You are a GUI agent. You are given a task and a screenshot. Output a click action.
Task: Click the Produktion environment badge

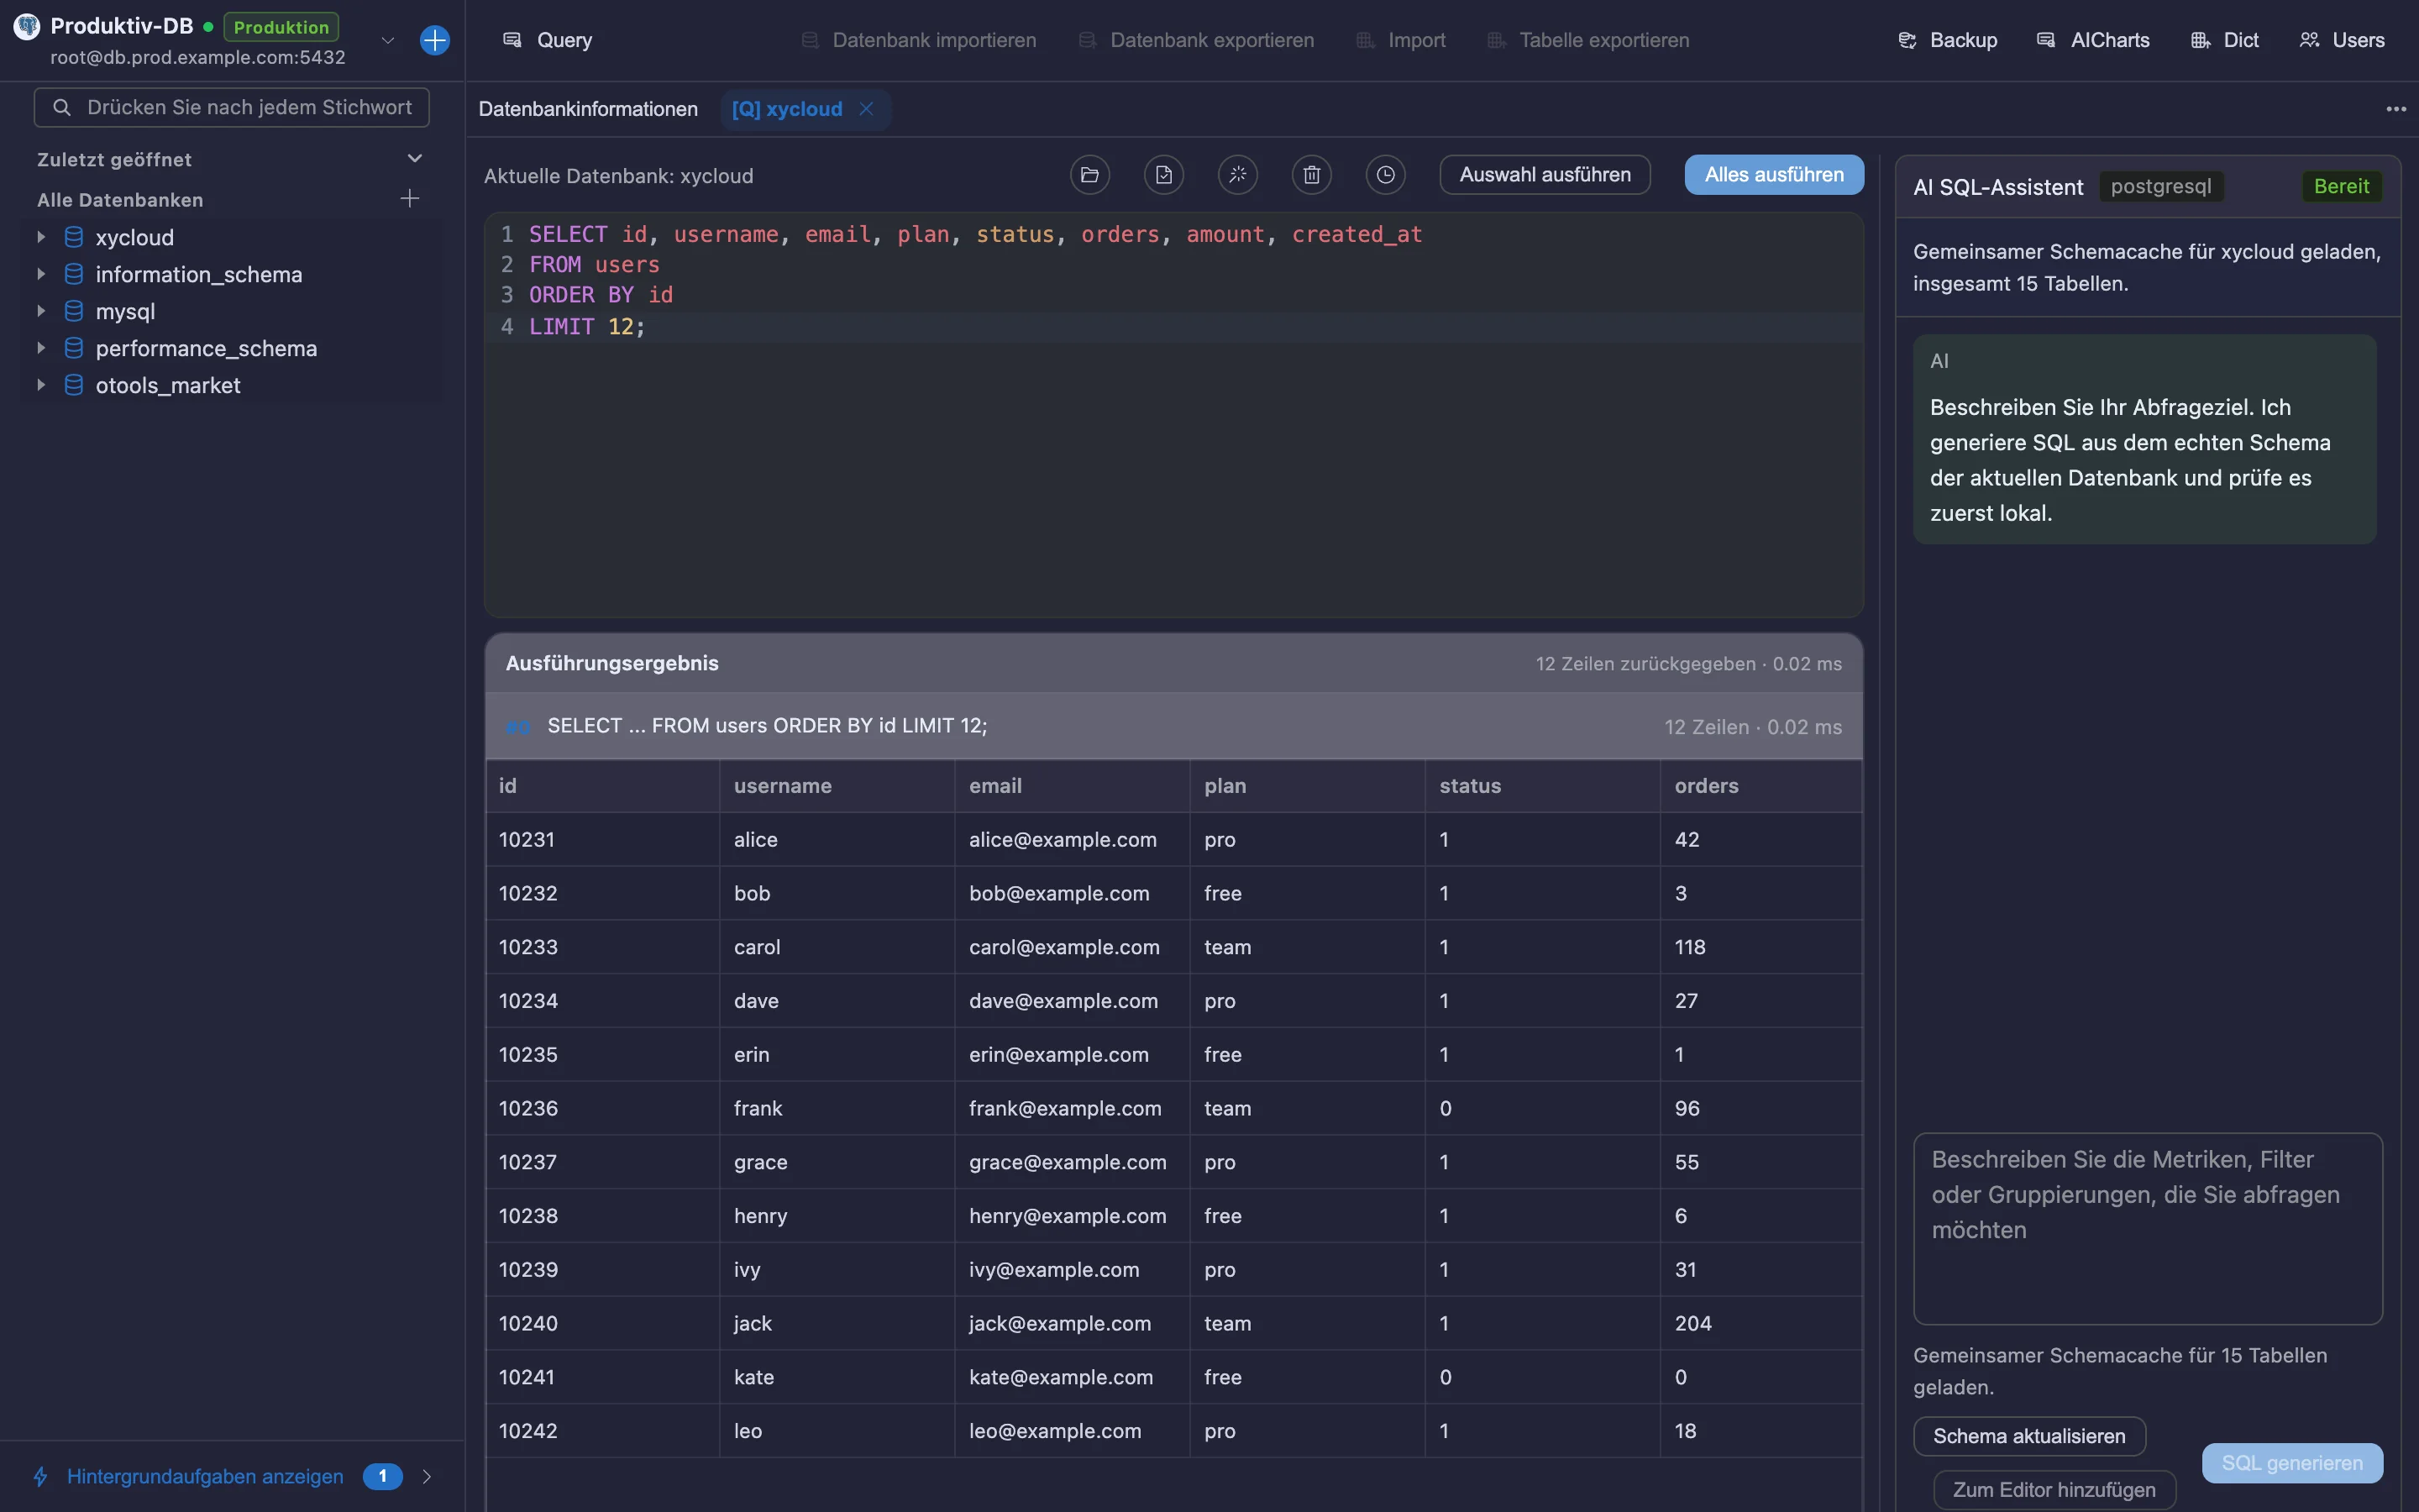click(281, 27)
